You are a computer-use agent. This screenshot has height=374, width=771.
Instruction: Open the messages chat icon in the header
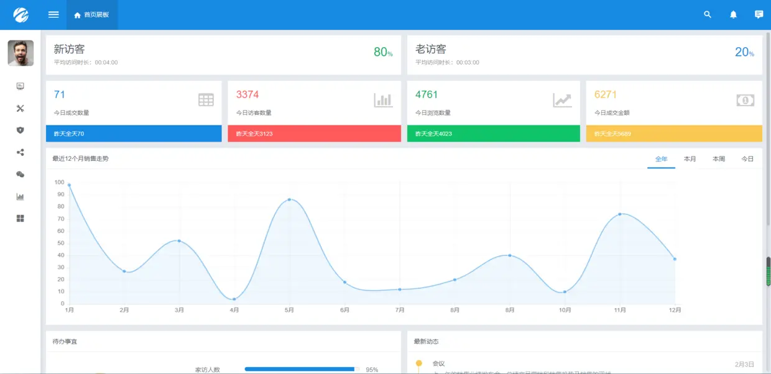[x=759, y=14]
